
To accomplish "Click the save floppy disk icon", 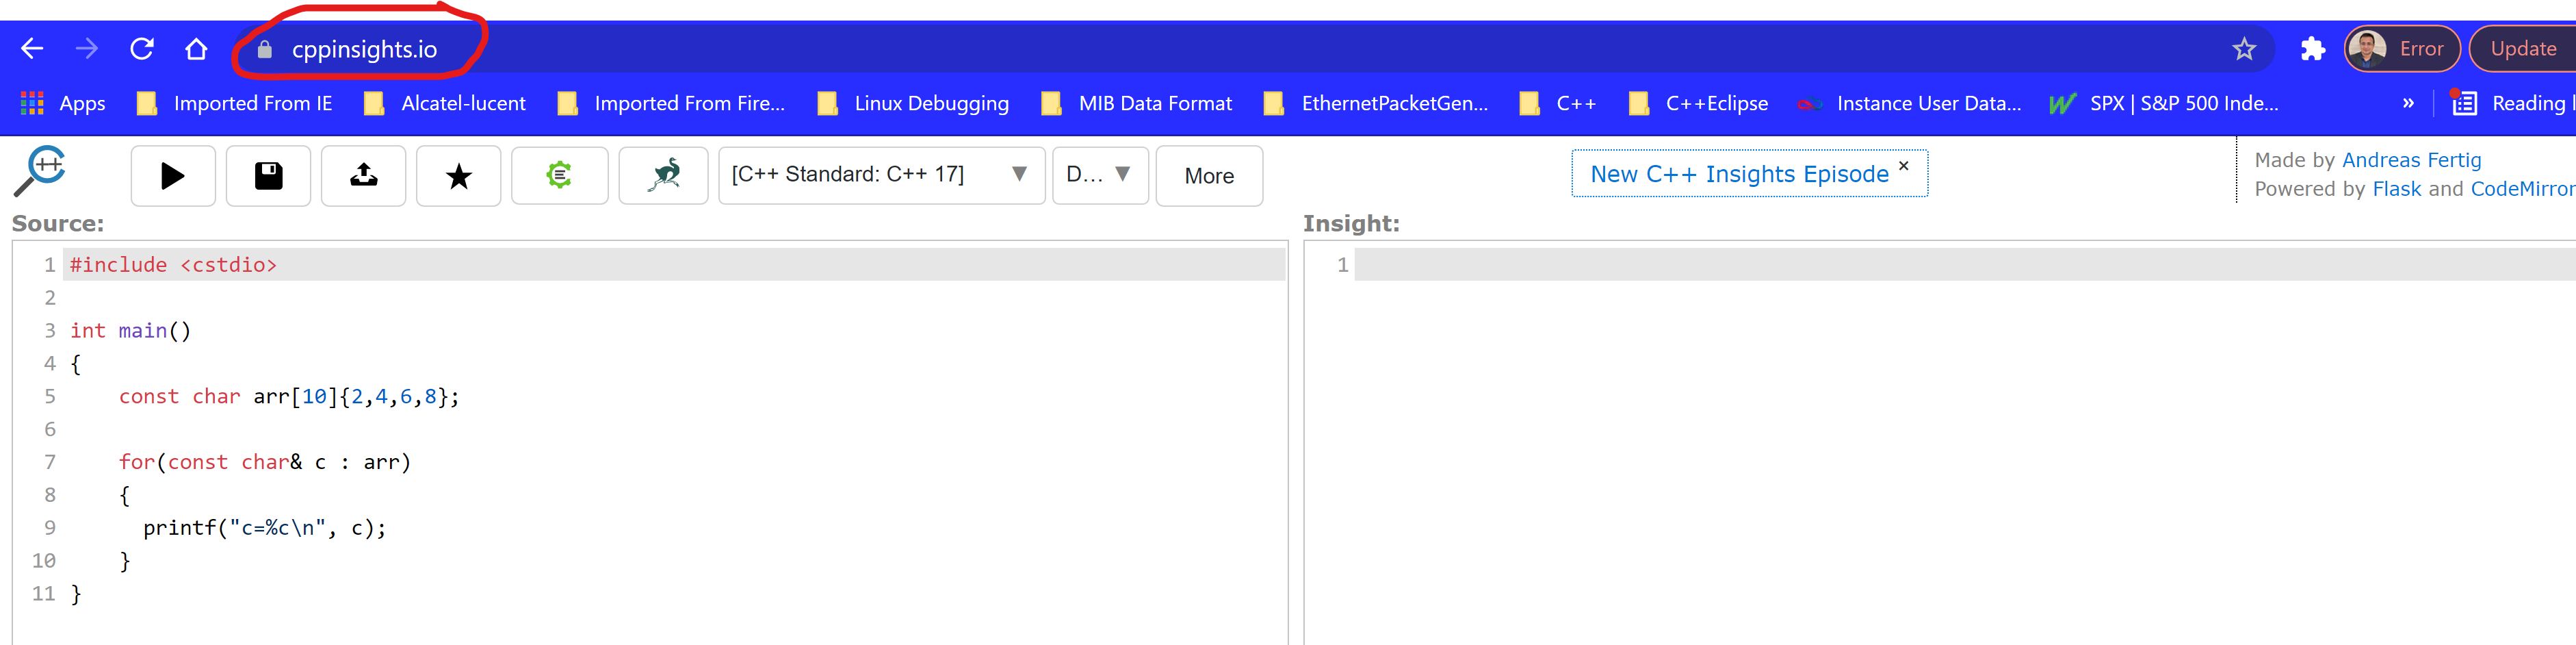I will pyautogui.click(x=268, y=176).
